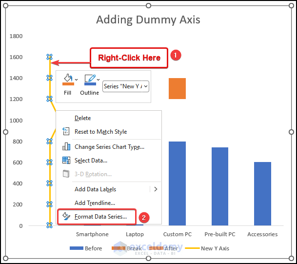The height and width of the screenshot is (264, 297).
Task: Open the Outline color dropdown arrow
Action: [x=99, y=80]
